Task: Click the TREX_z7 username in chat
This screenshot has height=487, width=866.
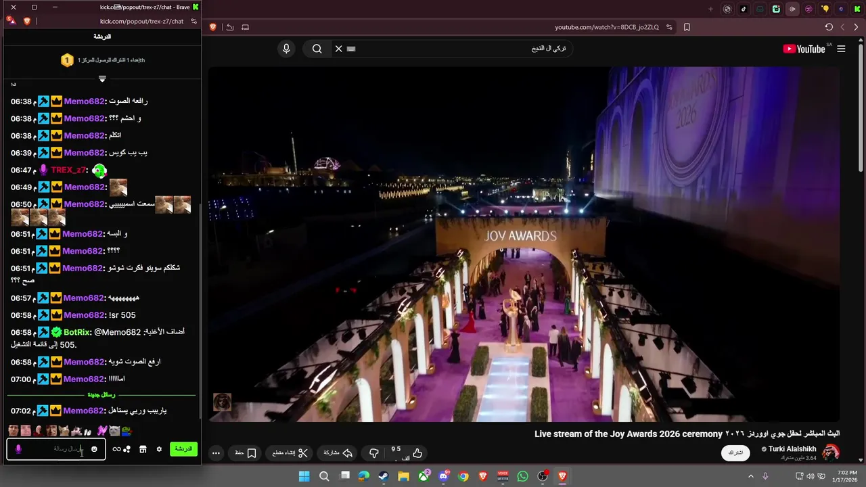Action: tap(68, 170)
